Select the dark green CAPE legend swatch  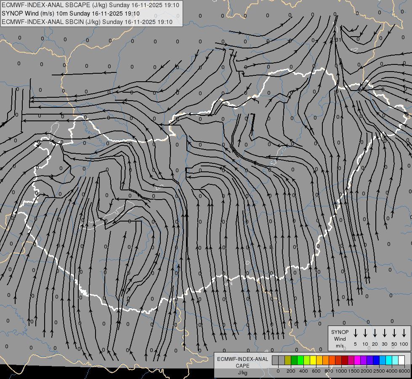294,360
